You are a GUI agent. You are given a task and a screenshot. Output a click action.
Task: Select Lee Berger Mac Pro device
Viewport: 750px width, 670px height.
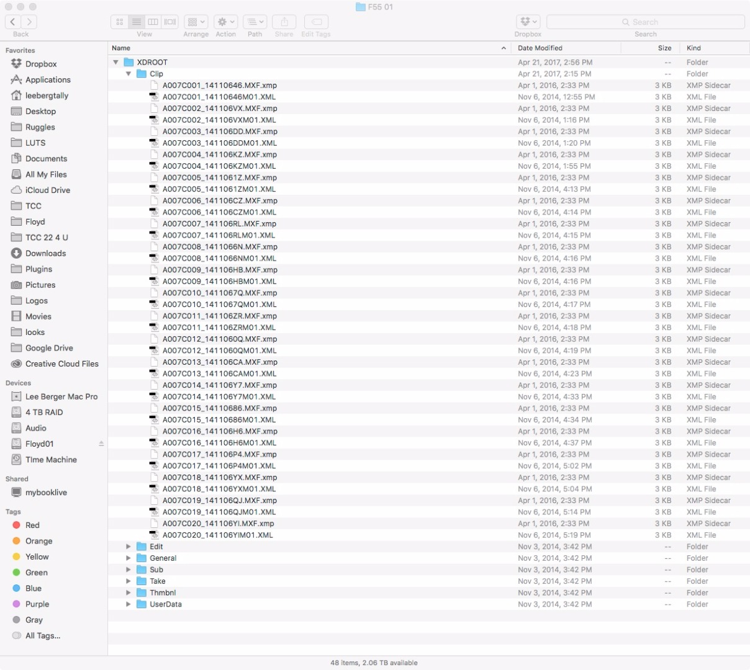[61, 396]
